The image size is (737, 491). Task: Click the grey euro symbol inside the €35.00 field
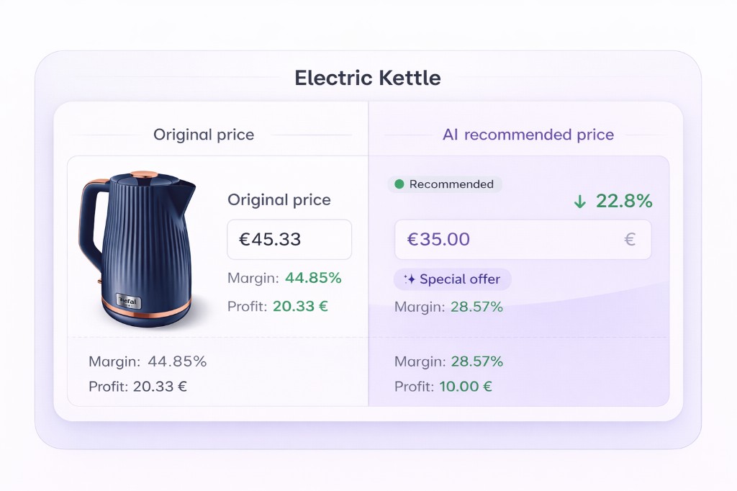[630, 239]
